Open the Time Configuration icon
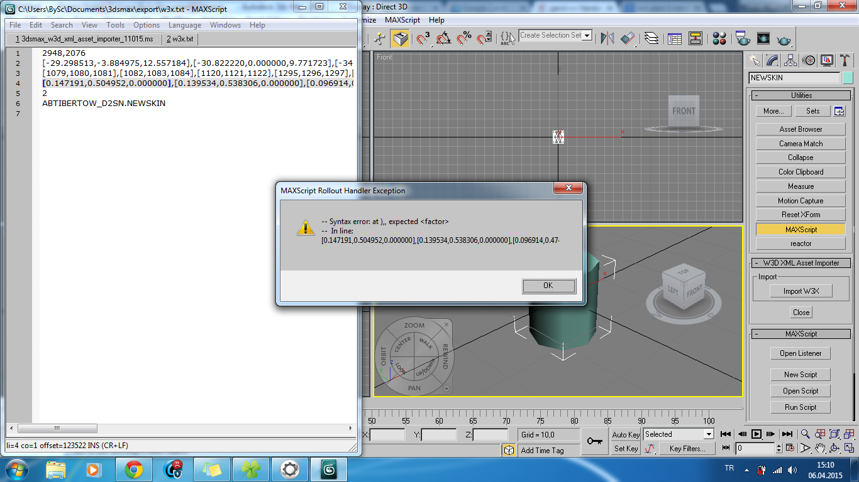The image size is (859, 482). 790,448
